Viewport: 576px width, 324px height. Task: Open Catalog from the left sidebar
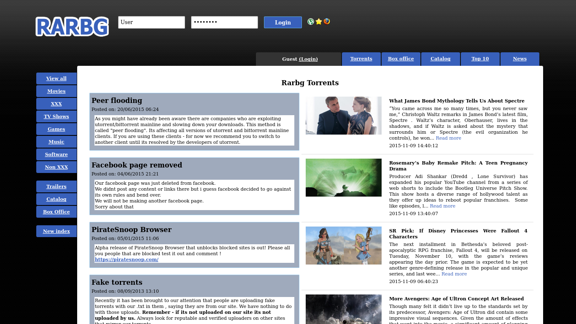pos(57,199)
